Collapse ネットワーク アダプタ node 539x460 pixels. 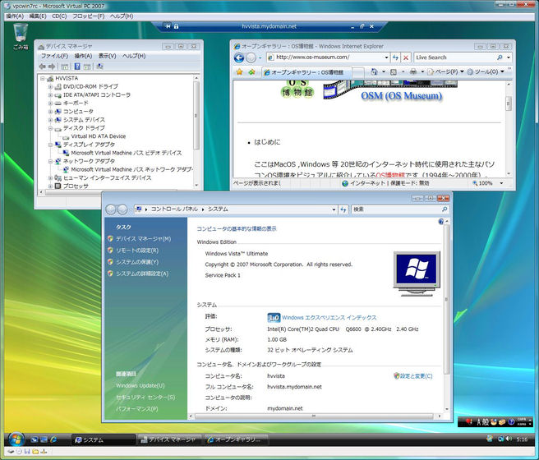point(51,161)
